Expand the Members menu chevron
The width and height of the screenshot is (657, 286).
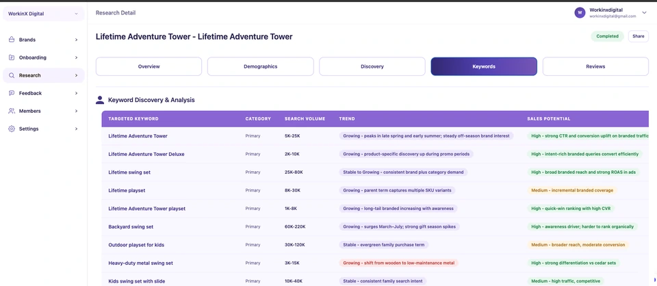76,111
